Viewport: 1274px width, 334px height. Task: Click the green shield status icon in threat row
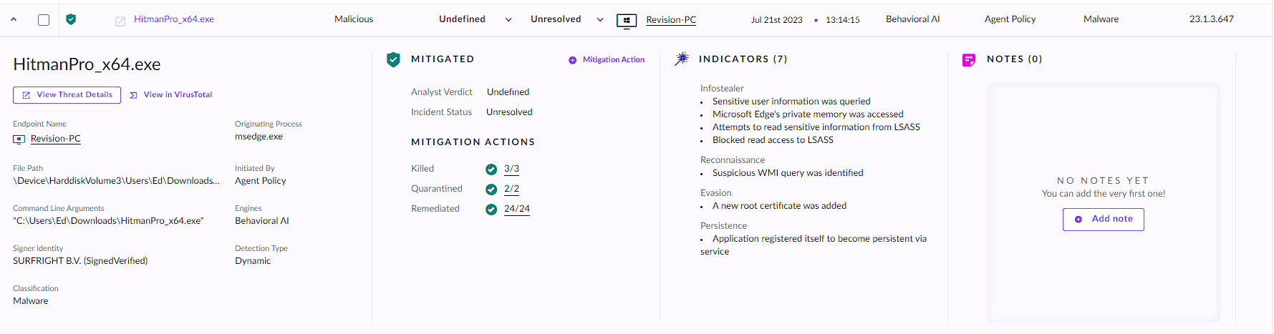tap(71, 19)
